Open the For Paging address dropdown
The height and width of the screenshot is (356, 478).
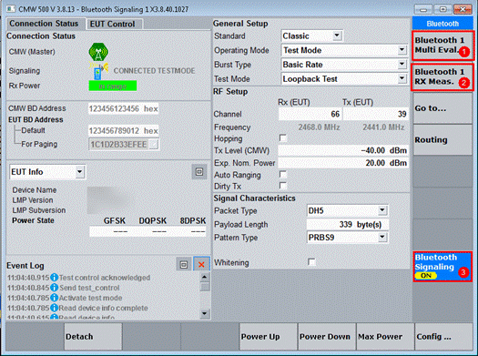click(x=155, y=145)
